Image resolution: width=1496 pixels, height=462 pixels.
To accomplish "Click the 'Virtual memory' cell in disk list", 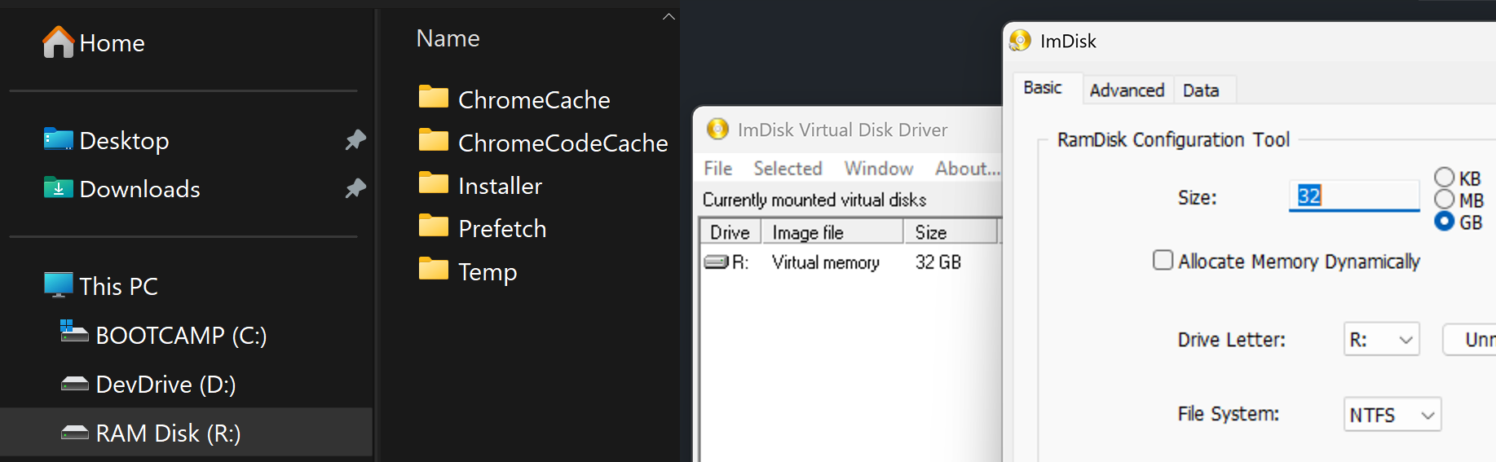I will tap(825, 262).
